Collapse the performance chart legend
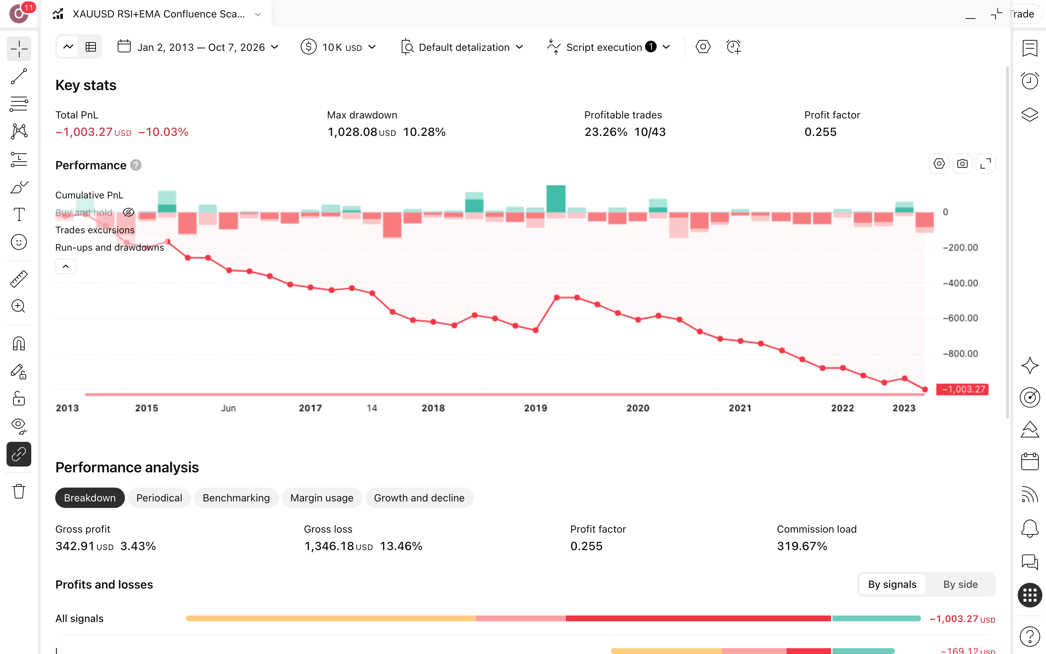1046x654 pixels. pos(66,266)
